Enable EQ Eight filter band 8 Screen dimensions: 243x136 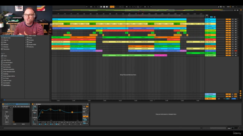[79, 124]
